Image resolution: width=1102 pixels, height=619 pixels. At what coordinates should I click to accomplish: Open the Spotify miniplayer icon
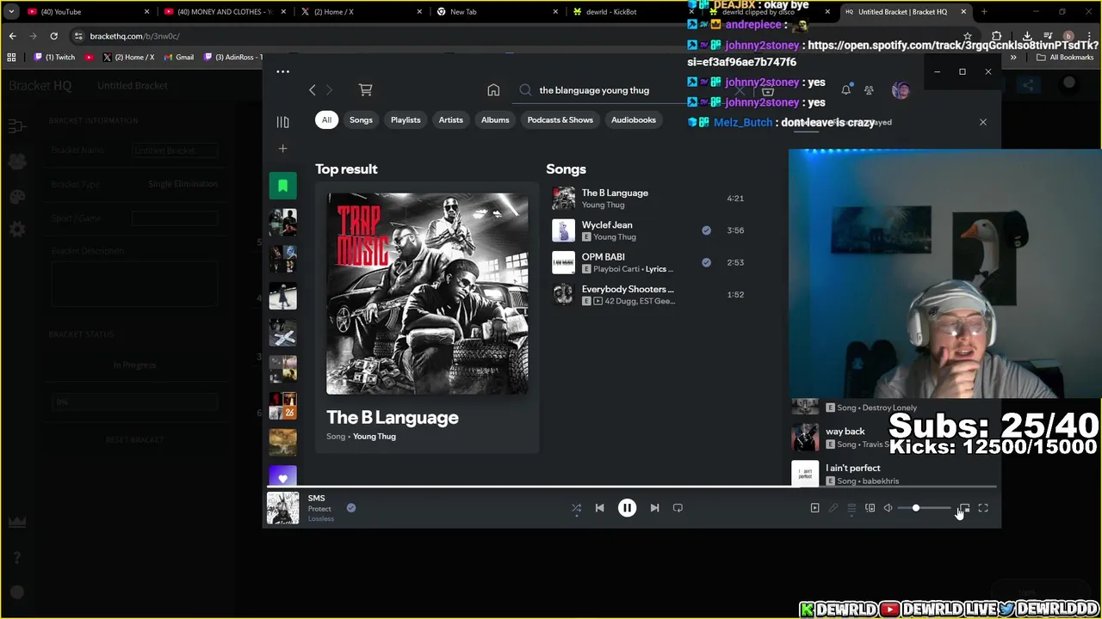coord(964,508)
